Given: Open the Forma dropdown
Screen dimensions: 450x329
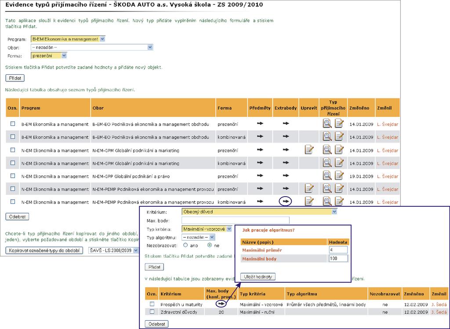Looking at the screenshot, I should coord(49,55).
